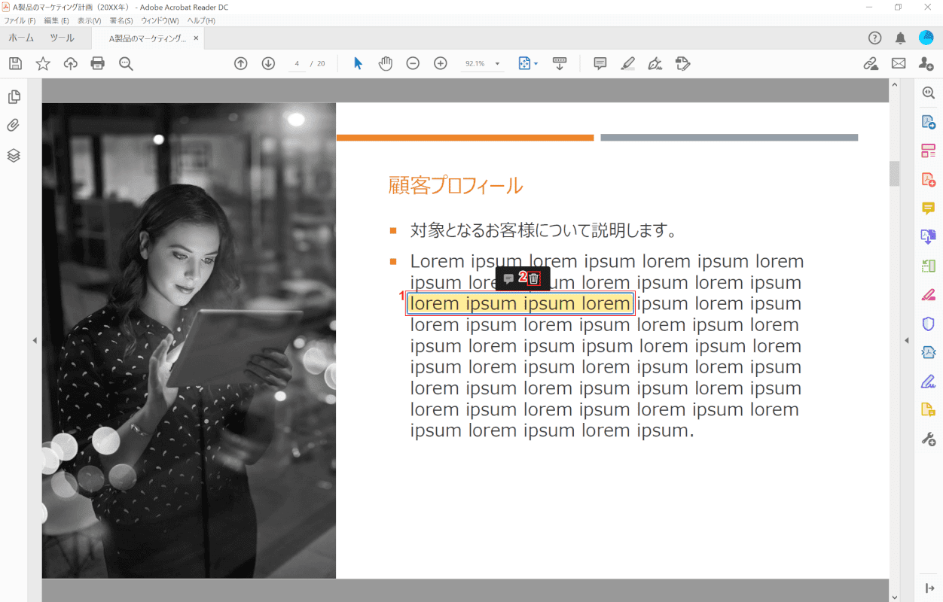
Task: Collapse the right tools pane arrow
Action: (x=907, y=341)
